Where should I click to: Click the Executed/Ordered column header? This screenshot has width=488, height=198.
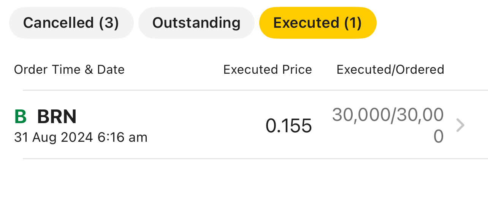pyautogui.click(x=390, y=70)
